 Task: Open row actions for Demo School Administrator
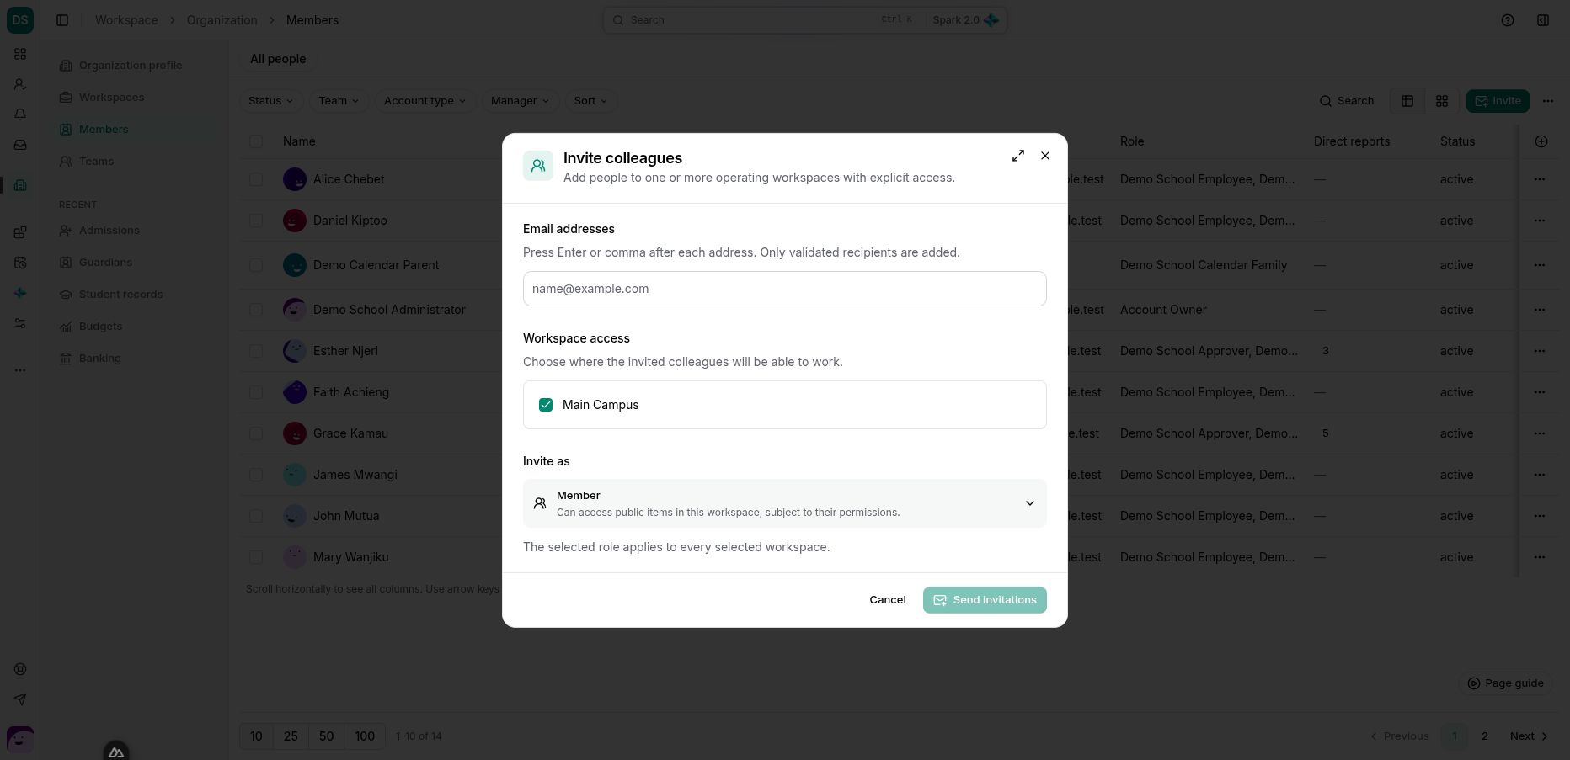1540,310
